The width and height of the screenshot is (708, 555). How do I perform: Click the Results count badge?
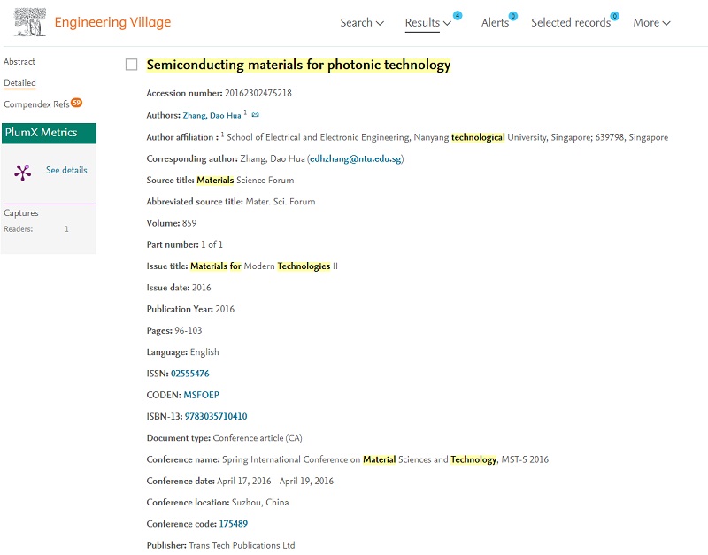point(458,16)
